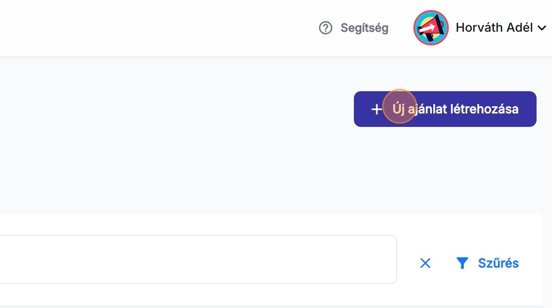Expand the chevron beside Horváth Adél
Image resolution: width=552 pixels, height=308 pixels.
(x=542, y=28)
